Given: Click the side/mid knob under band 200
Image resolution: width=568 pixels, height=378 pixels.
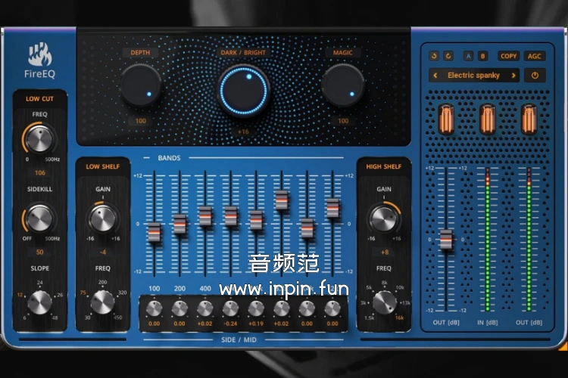Looking at the screenshot, I should [x=179, y=308].
